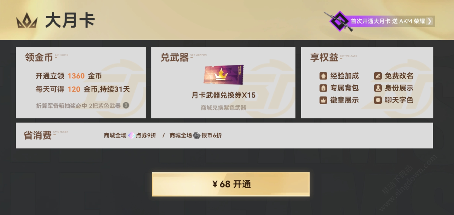Click the AKM rifle icon in banner
This screenshot has height=215, width=454.
click(x=338, y=21)
